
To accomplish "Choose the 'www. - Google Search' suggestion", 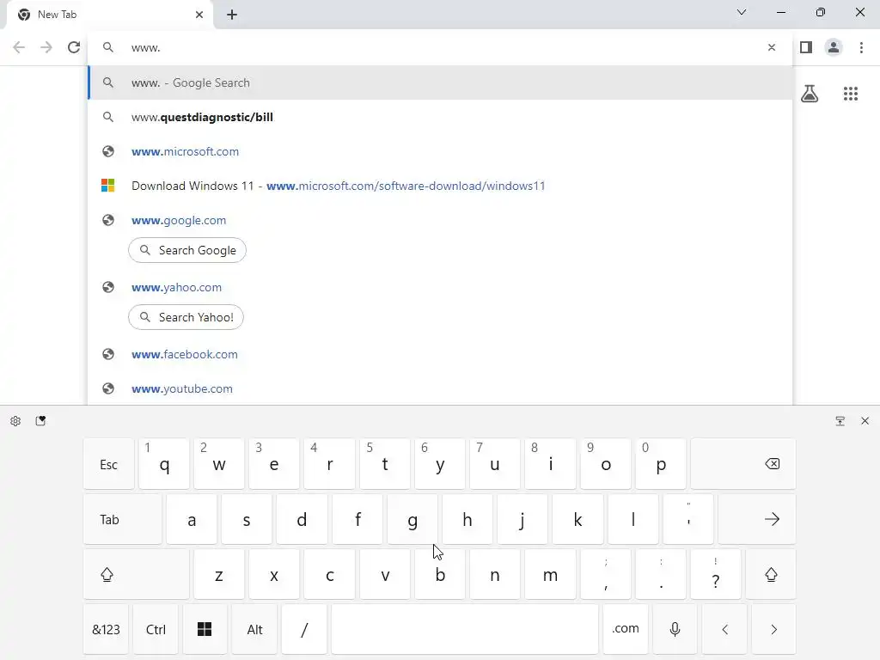I will [x=441, y=82].
